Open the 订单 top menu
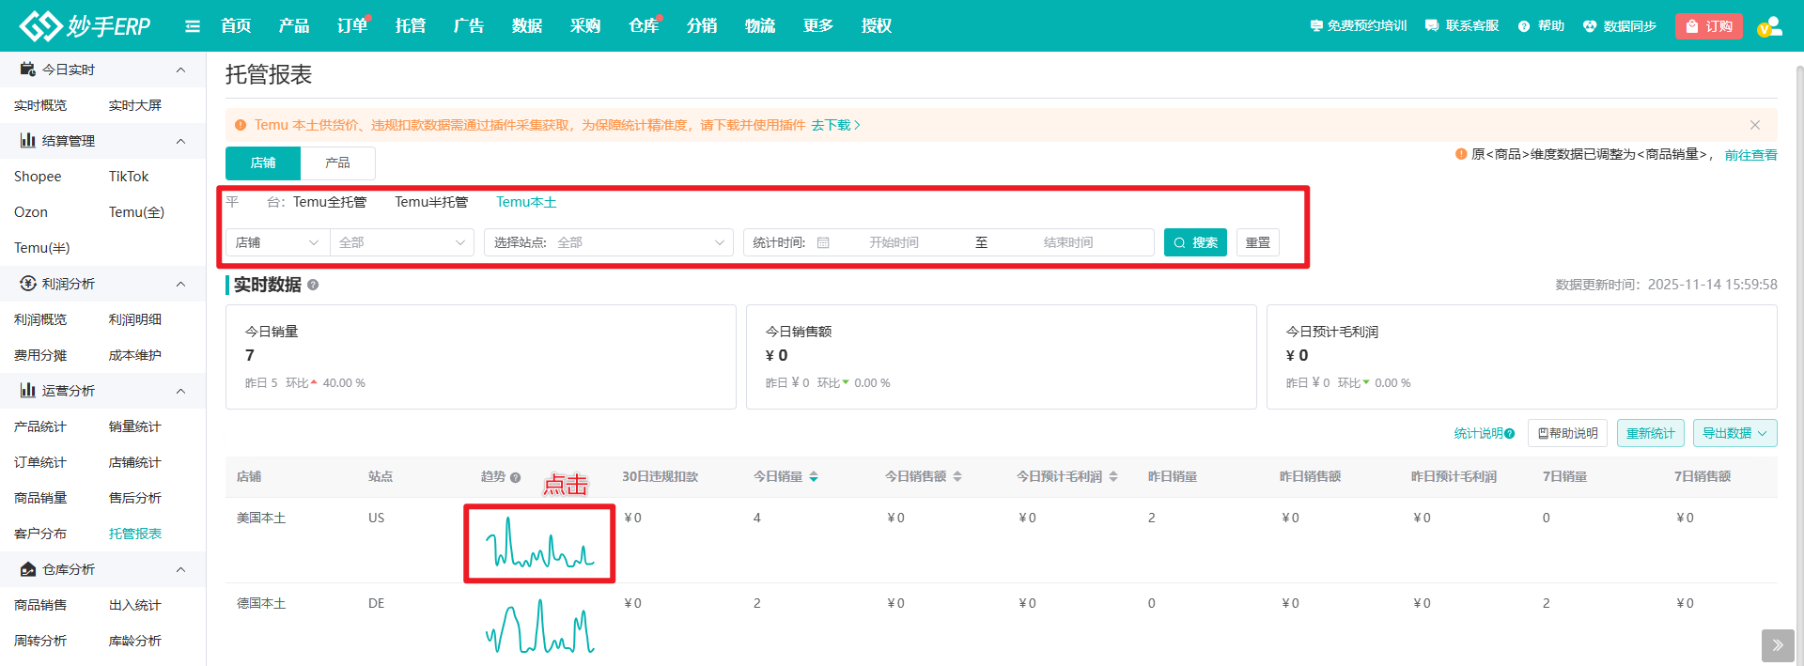The image size is (1804, 666). point(352,26)
